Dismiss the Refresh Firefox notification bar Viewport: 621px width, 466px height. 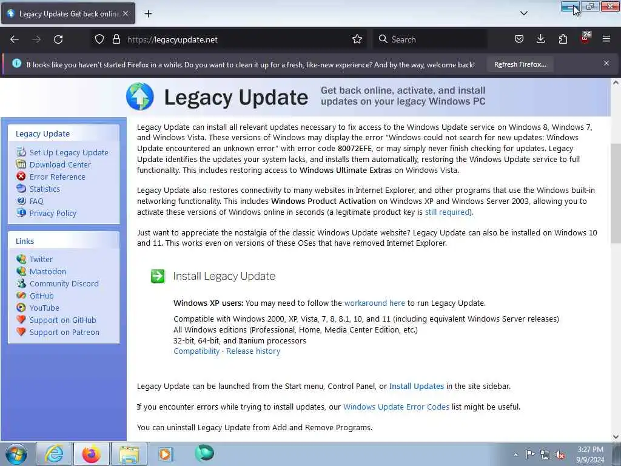click(606, 63)
